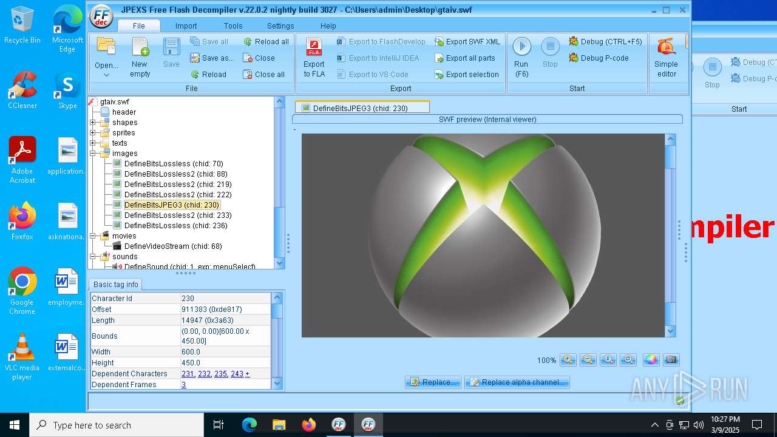
Task: Click Replace alpha channel... button
Action: pyautogui.click(x=517, y=382)
